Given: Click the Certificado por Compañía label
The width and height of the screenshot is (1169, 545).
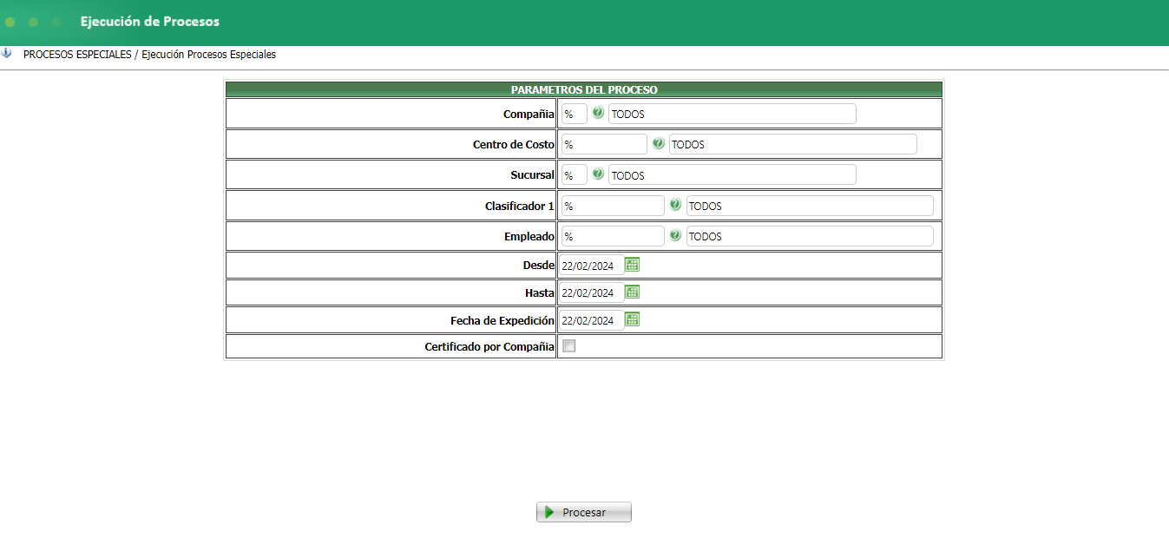Looking at the screenshot, I should (x=489, y=346).
